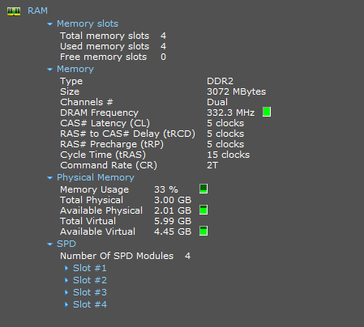Click the RAM module icon

click(x=14, y=11)
